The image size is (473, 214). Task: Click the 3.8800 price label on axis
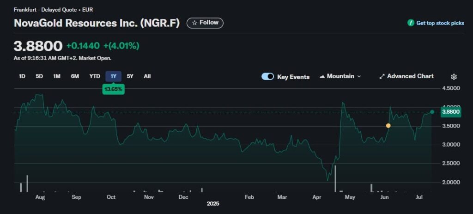(451, 112)
